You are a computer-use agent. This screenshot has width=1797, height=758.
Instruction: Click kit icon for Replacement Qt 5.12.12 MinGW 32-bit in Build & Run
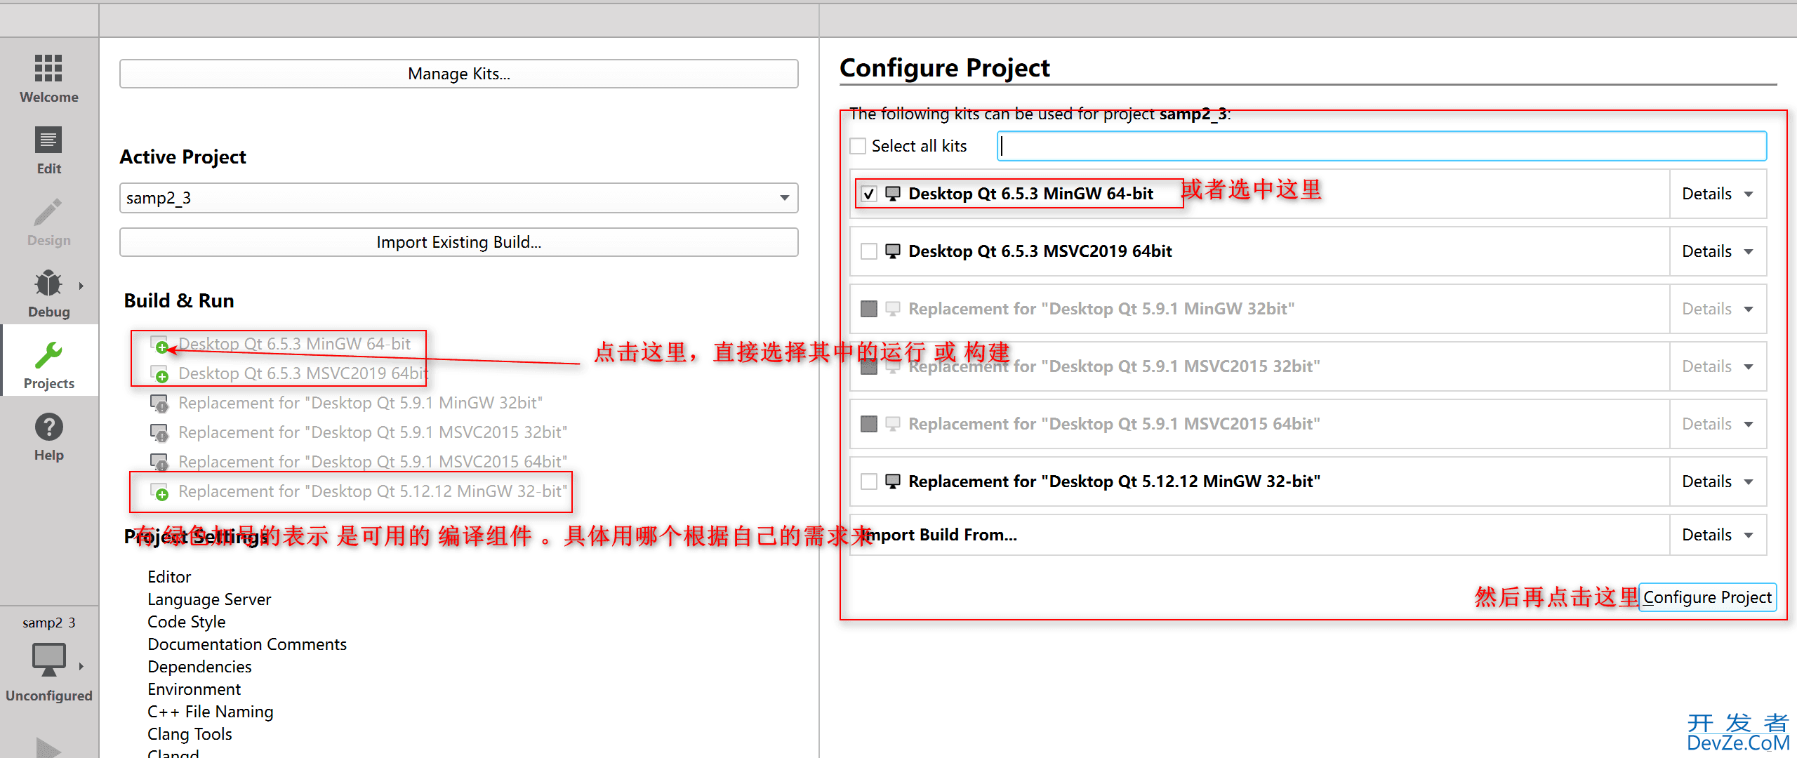159,491
